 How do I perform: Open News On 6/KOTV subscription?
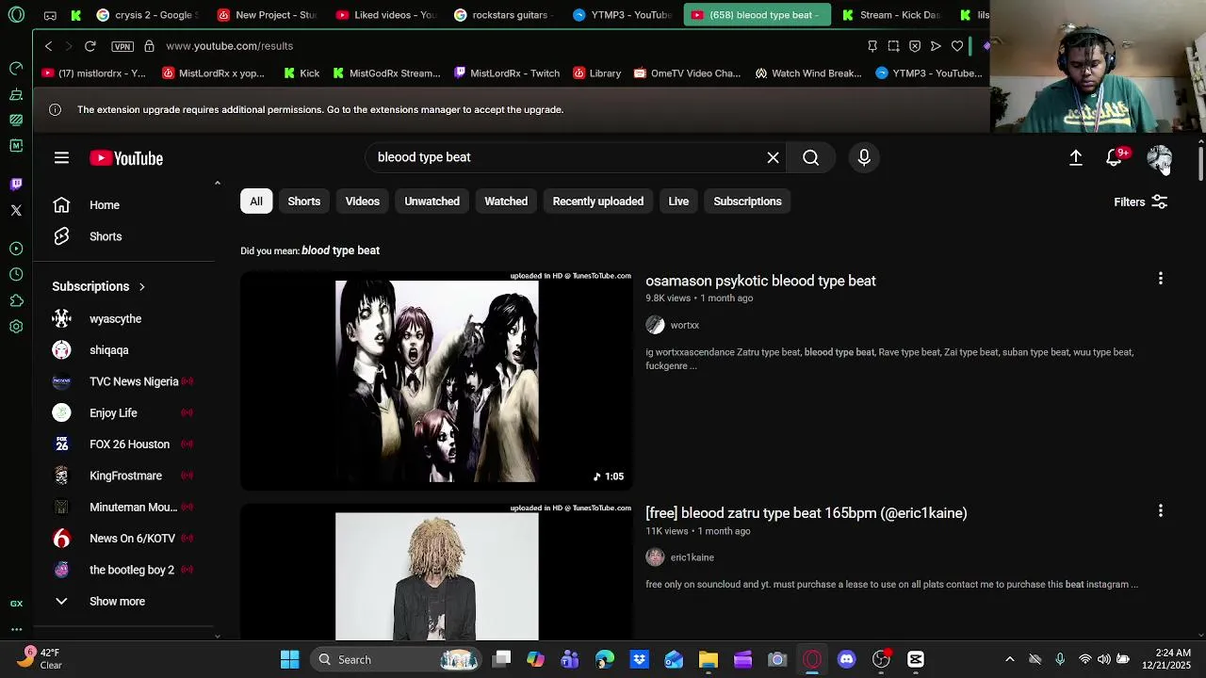pos(131,539)
